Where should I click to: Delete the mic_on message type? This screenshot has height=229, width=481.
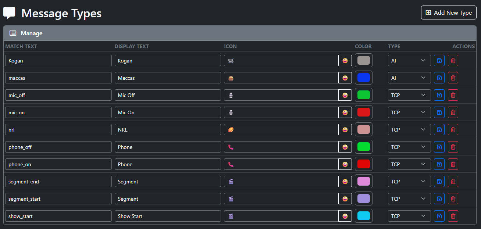tap(453, 112)
